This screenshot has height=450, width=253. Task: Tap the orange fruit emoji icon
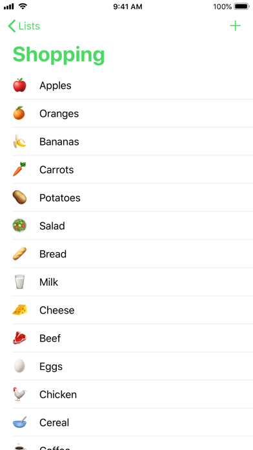tap(19, 113)
